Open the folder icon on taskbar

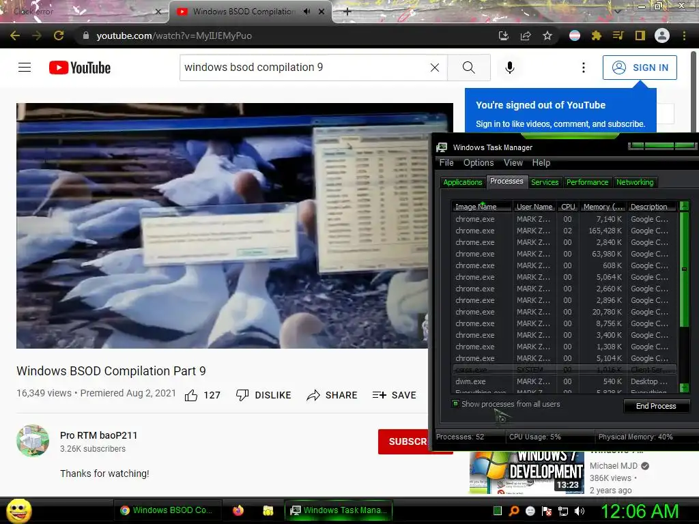click(x=268, y=510)
